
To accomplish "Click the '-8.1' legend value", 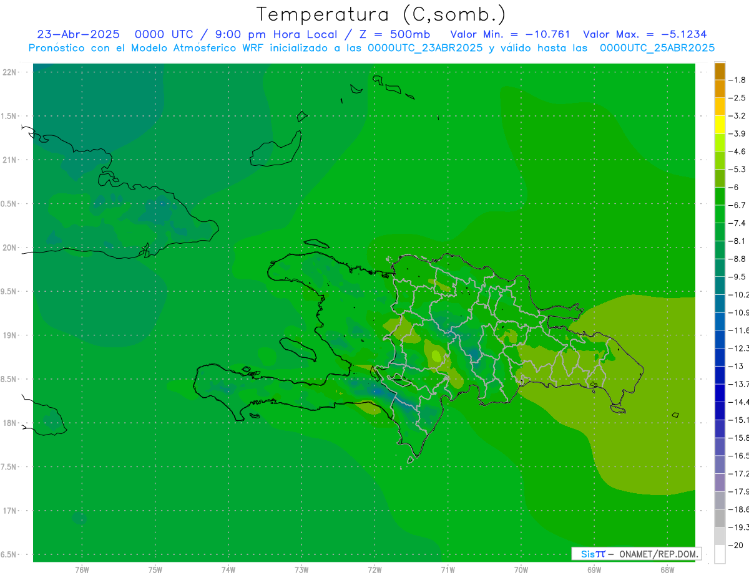I will [738, 241].
